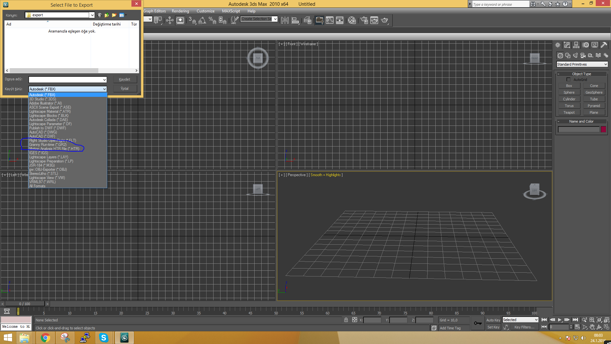
Task: Open the Standard Primitives dropdown
Action: point(582,64)
